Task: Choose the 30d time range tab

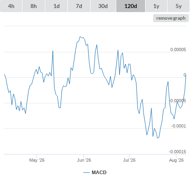Action: [x=103, y=6]
